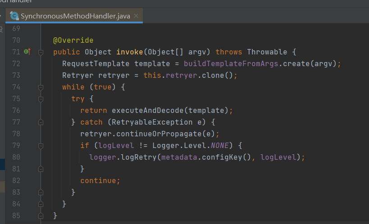Click the Java class icon on the tab
369x224 pixels.
(x=14, y=16)
